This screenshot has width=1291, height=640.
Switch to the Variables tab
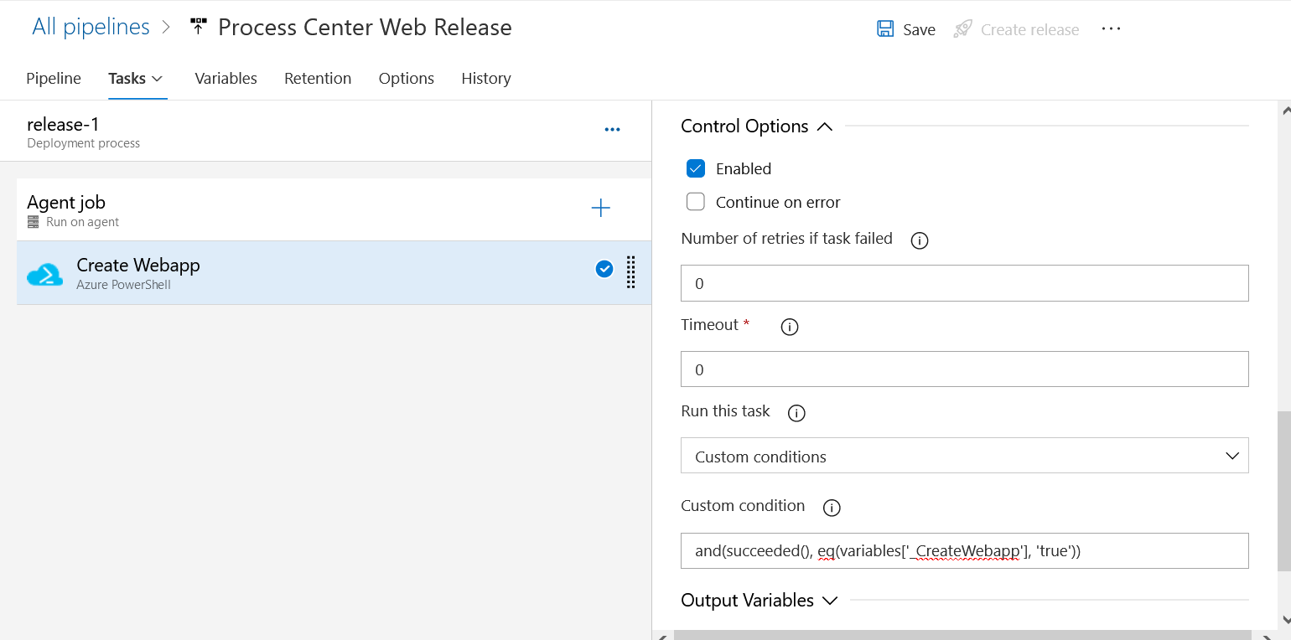226,78
